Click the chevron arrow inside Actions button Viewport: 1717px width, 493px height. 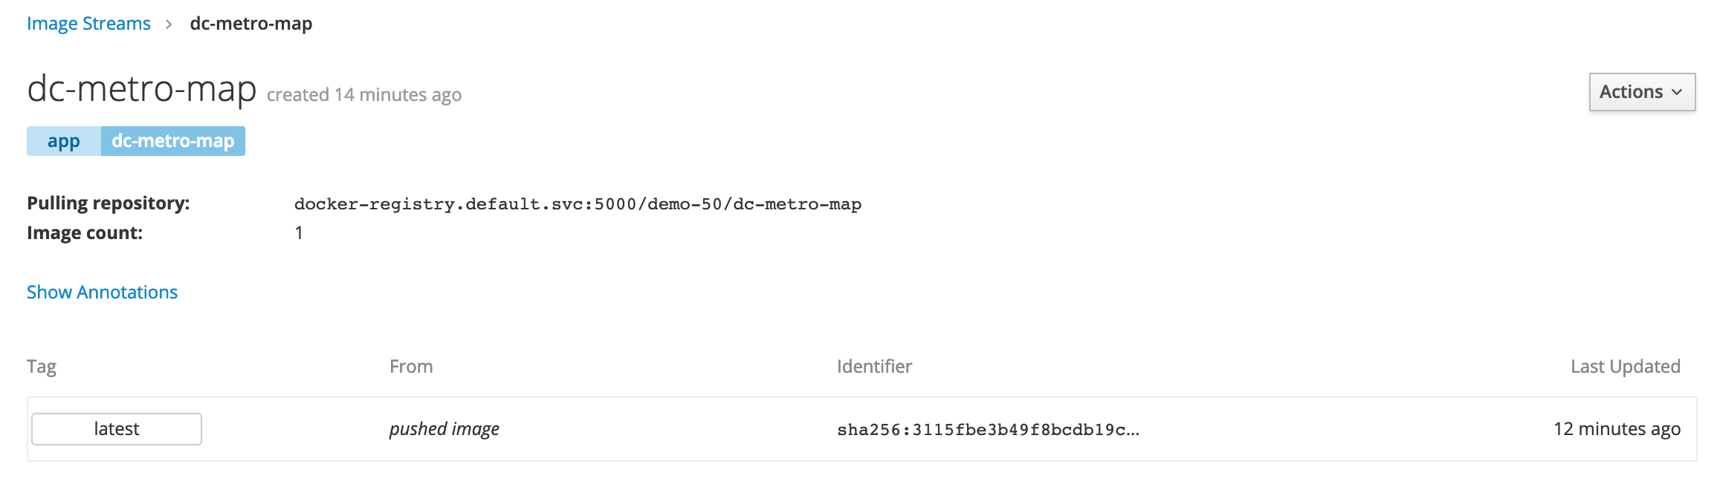point(1677,92)
